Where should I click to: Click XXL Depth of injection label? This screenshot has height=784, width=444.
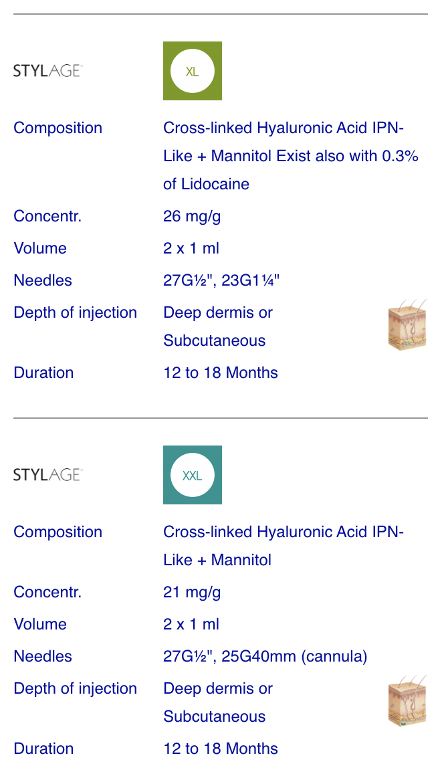coord(75,688)
